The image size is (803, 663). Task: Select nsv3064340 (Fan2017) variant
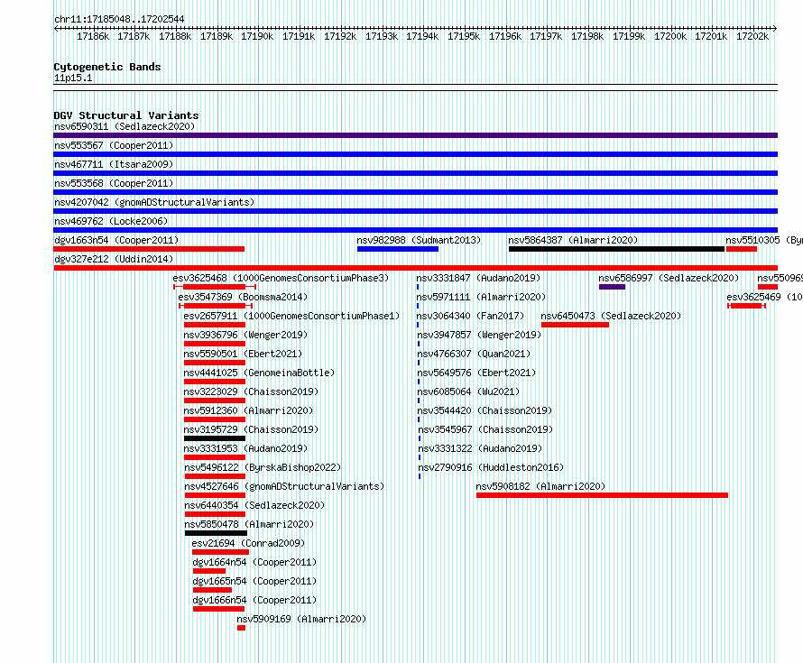(471, 316)
